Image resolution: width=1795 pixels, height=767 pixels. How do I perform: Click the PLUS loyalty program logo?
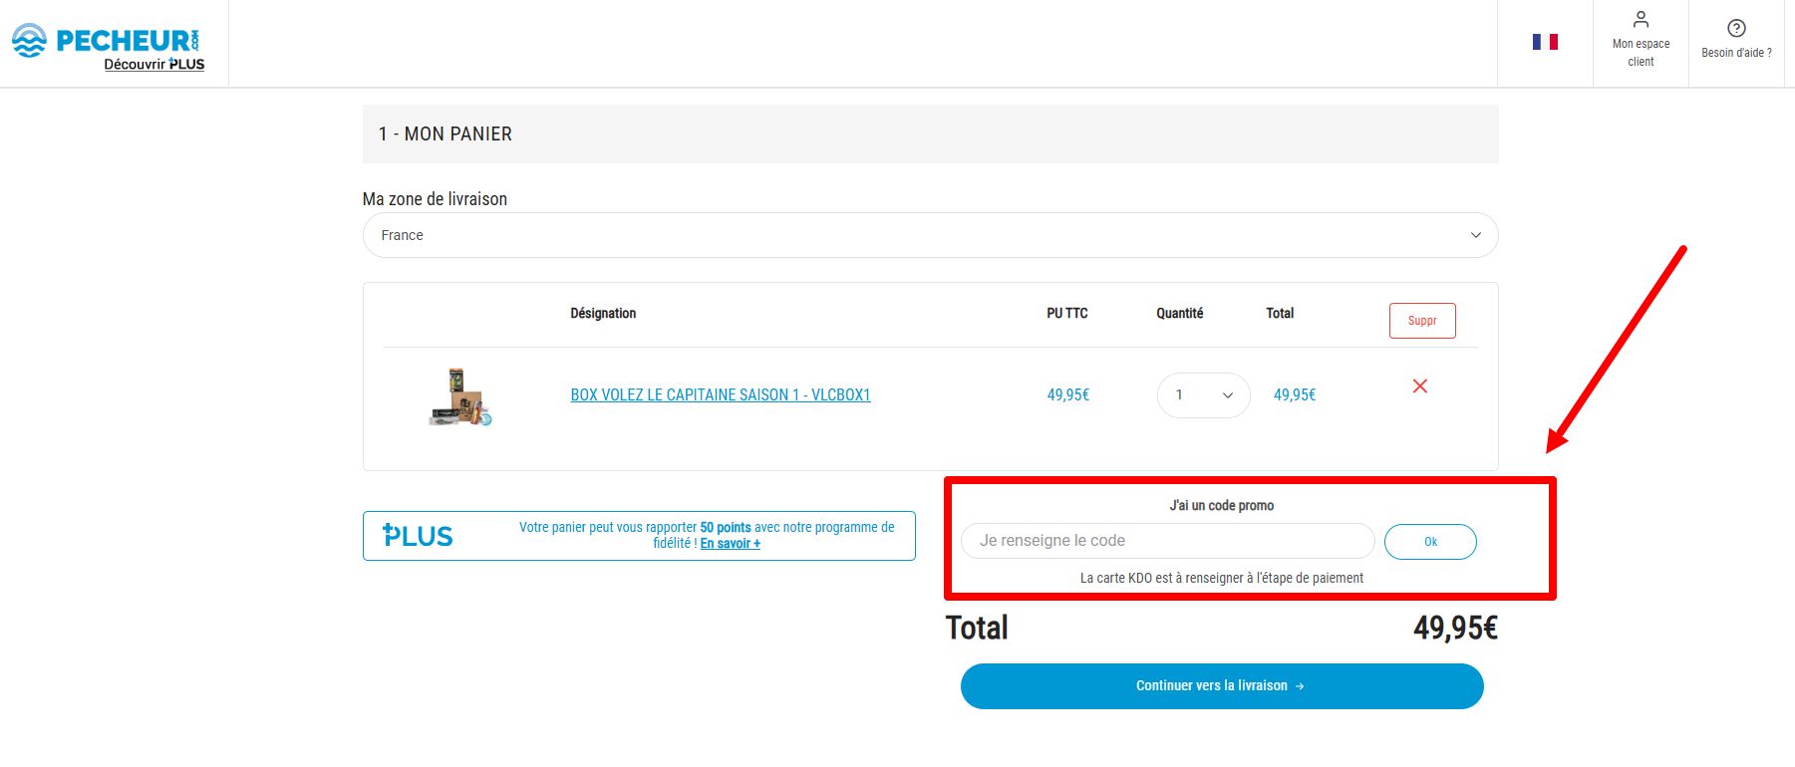[x=418, y=536]
